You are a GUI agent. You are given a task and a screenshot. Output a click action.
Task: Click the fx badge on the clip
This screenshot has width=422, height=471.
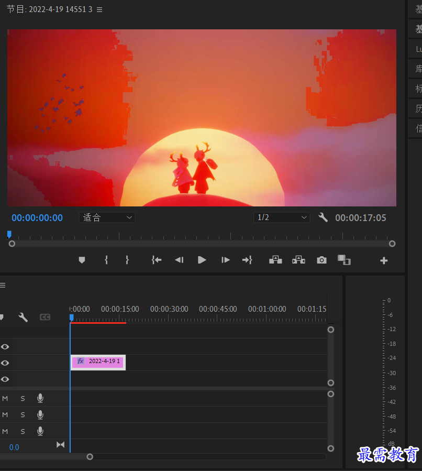pos(81,361)
